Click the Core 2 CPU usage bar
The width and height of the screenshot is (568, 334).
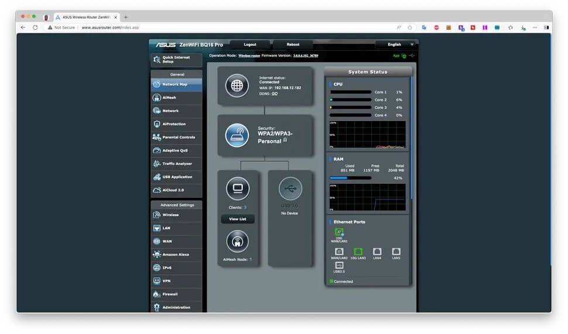coord(350,100)
